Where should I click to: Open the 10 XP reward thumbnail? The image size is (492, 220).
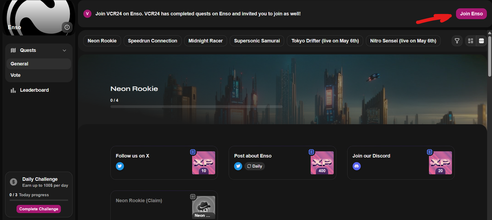pyautogui.click(x=204, y=163)
